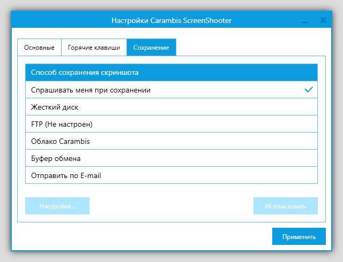This screenshot has width=343, height=262.
Task: Apply settings with Применить button
Action: 299,236
